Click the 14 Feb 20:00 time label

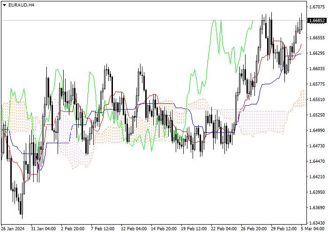coord(164,229)
